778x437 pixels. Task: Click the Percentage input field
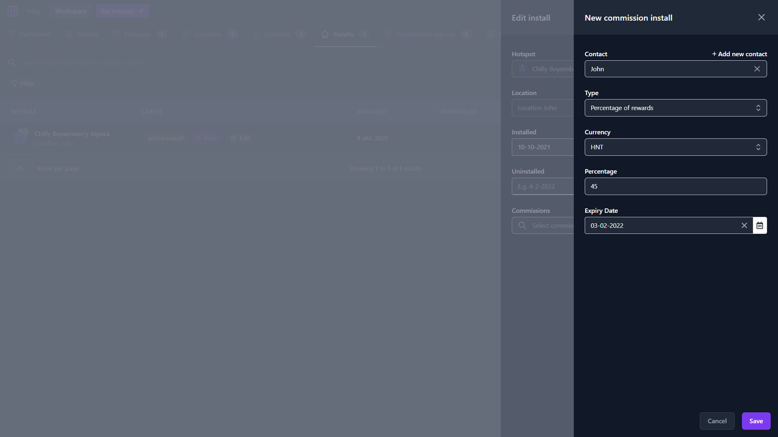click(x=675, y=186)
